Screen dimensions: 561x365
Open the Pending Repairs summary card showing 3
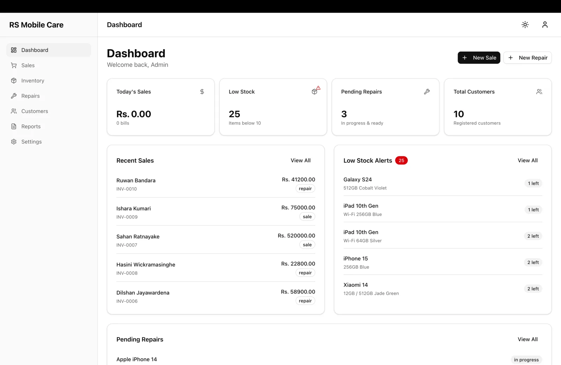[x=385, y=107]
